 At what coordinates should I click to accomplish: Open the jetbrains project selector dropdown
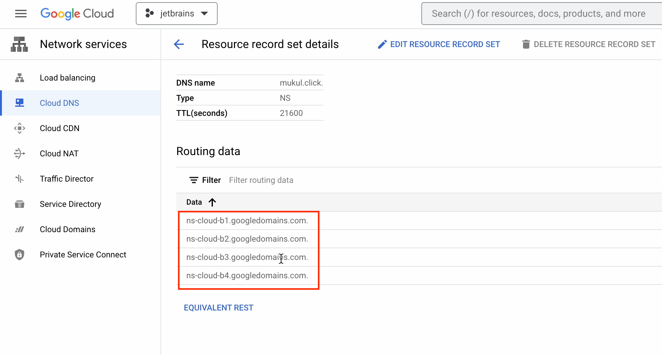coord(177,14)
